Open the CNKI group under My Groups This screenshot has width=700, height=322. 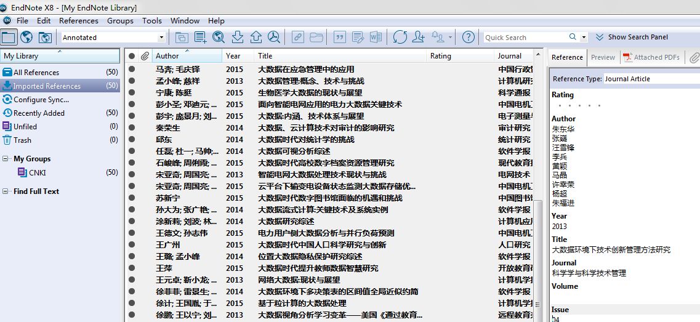pyautogui.click(x=38, y=172)
